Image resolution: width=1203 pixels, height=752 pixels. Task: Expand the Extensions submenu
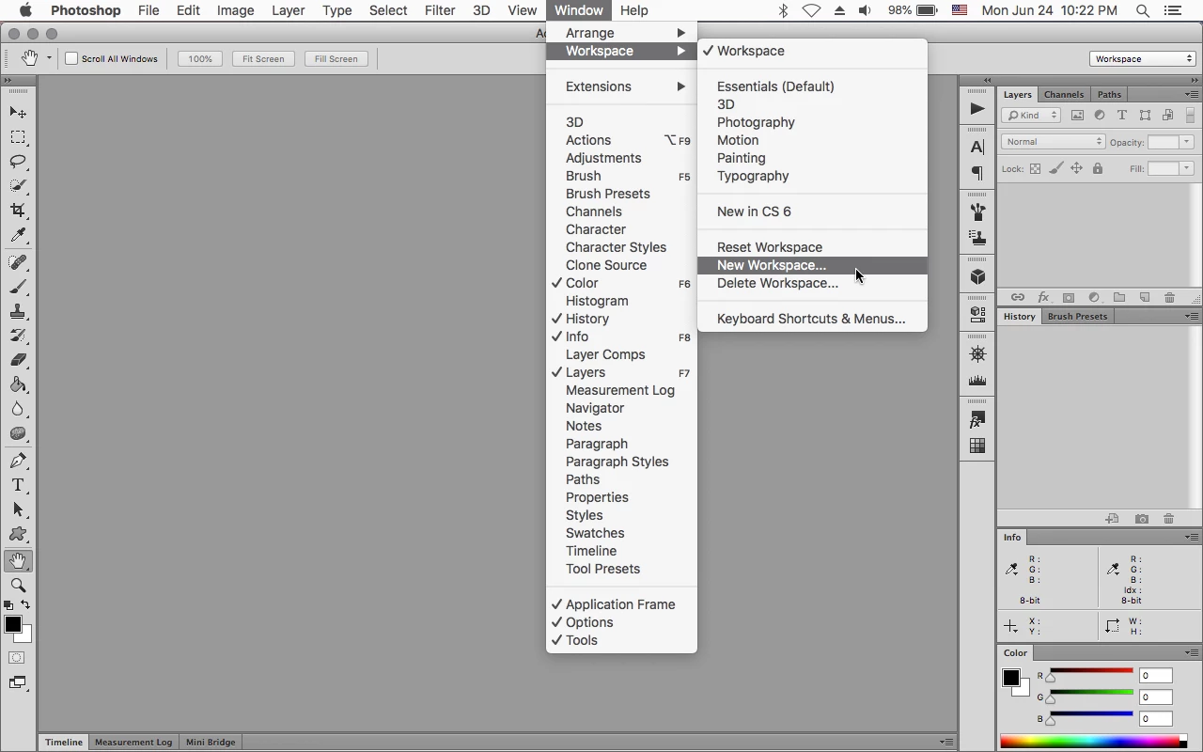[x=621, y=86]
